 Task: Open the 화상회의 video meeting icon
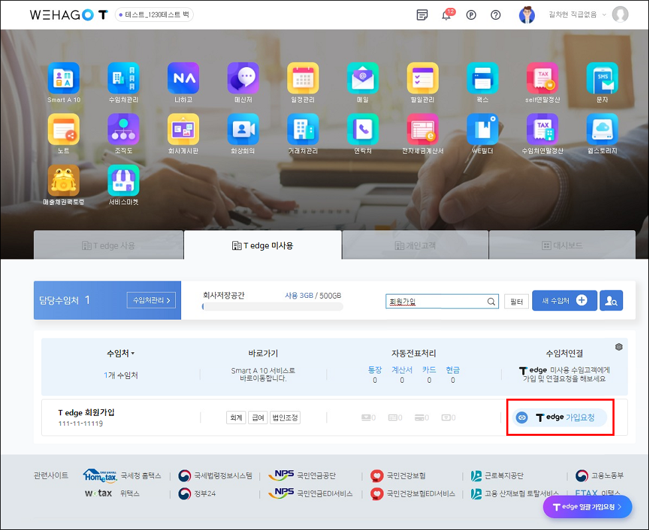(x=243, y=129)
